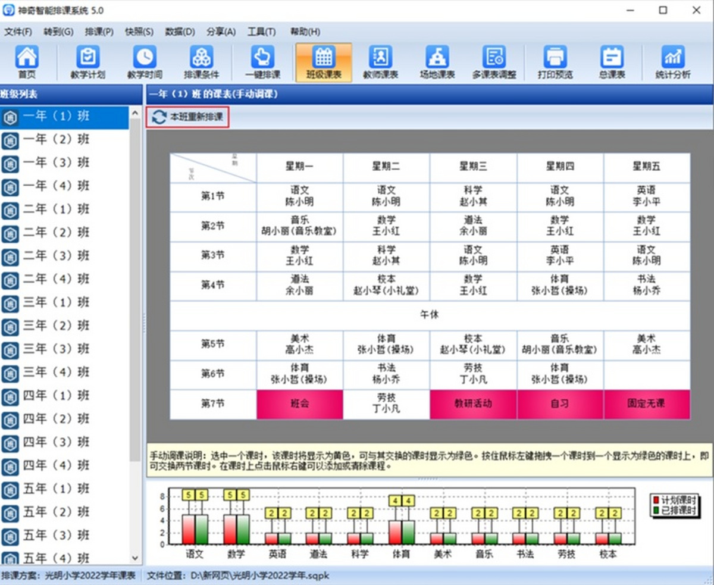The width and height of the screenshot is (714, 585).
Task: Select Tuesday period 7 劳技 丁小凡 cell
Action: coord(387,405)
